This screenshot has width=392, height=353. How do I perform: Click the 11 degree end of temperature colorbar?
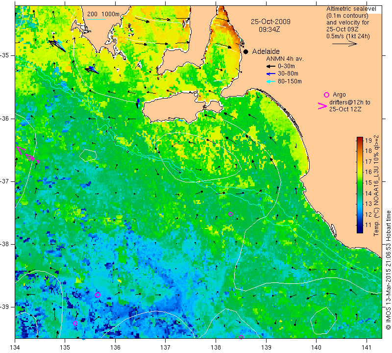[x=360, y=231]
